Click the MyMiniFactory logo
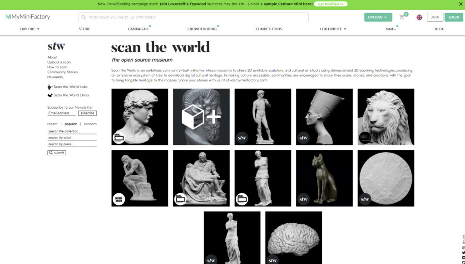Screen dimensions: 465x264 click(x=28, y=17)
